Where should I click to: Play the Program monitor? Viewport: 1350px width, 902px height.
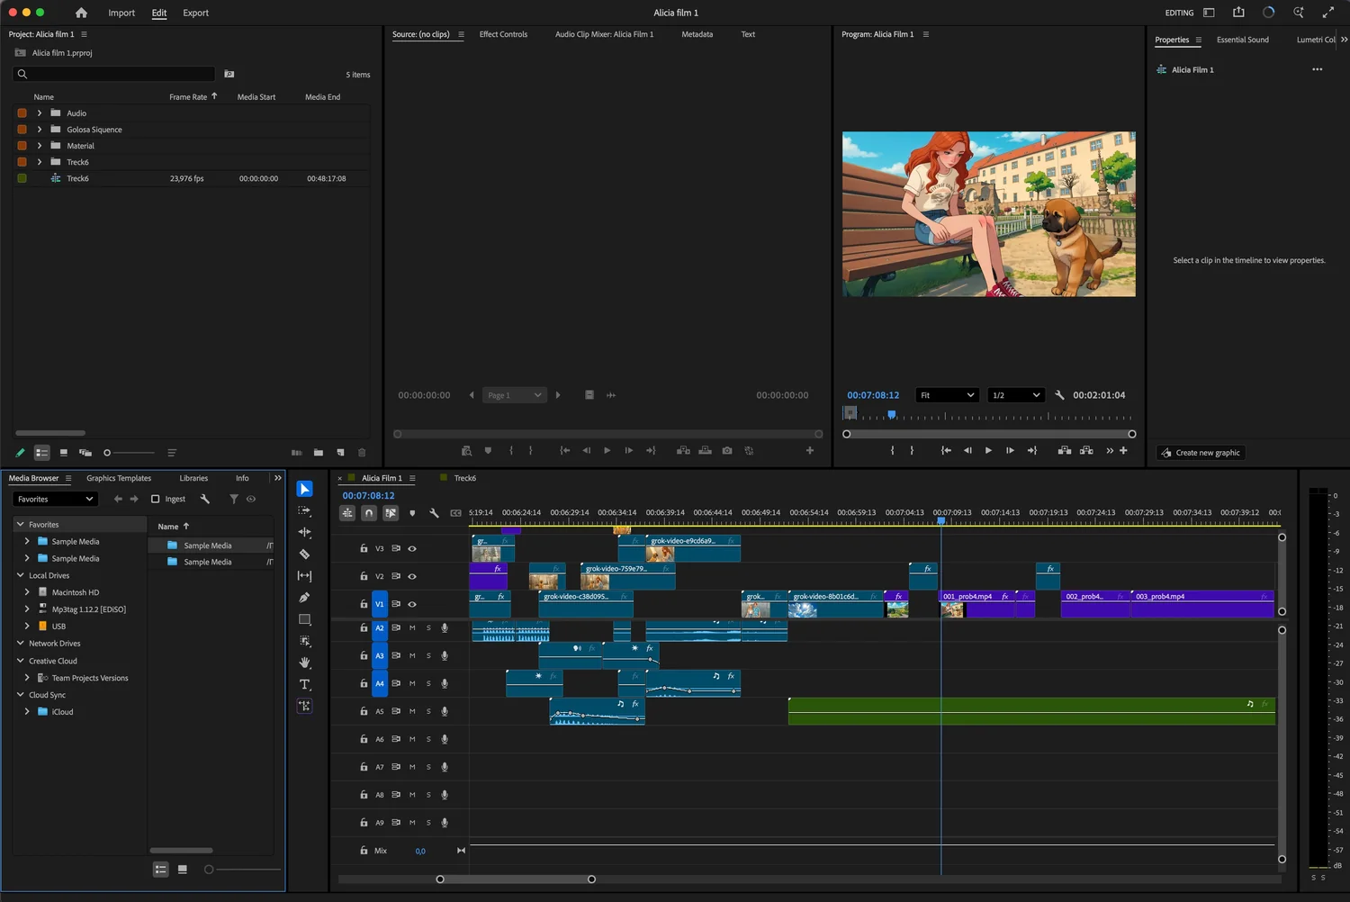[988, 450]
